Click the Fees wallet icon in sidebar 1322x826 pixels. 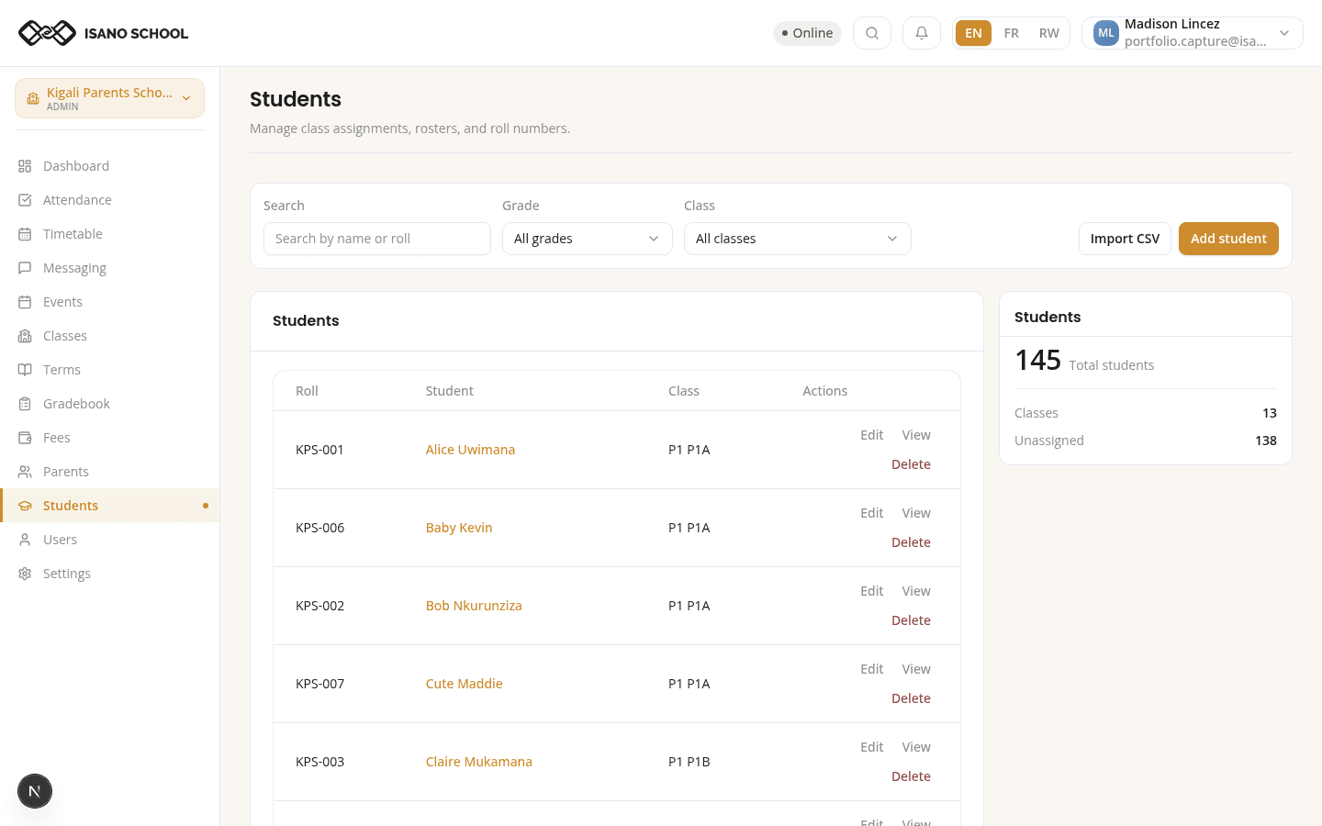25,438
